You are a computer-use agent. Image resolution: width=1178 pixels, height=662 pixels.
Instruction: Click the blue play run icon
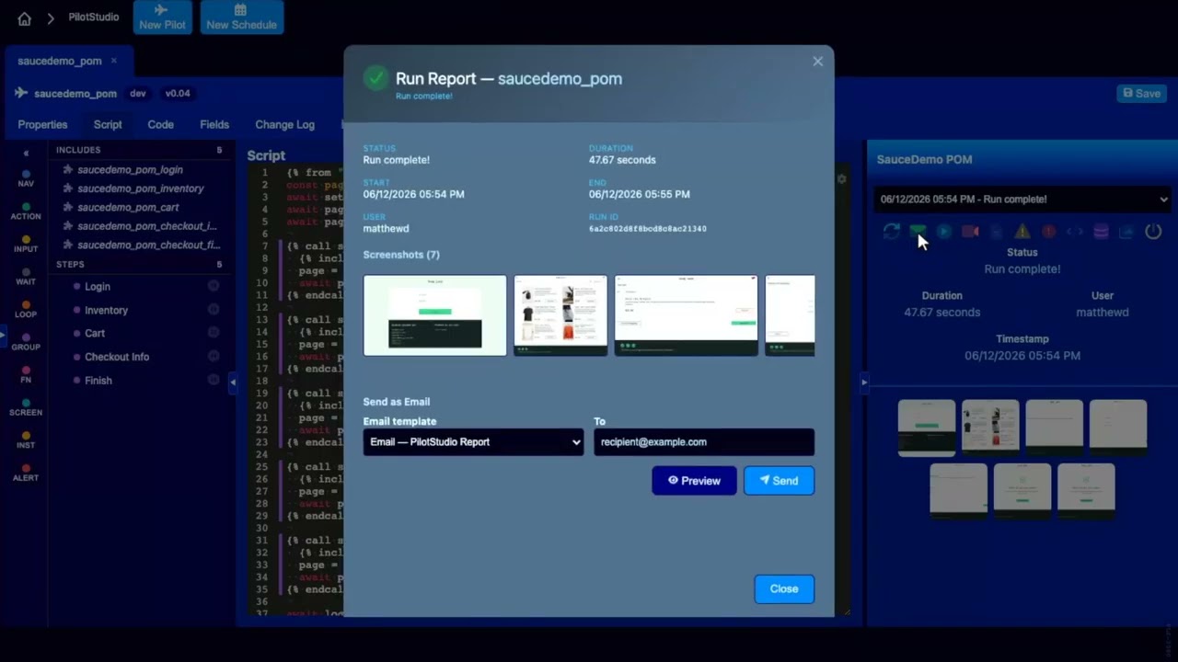943,232
